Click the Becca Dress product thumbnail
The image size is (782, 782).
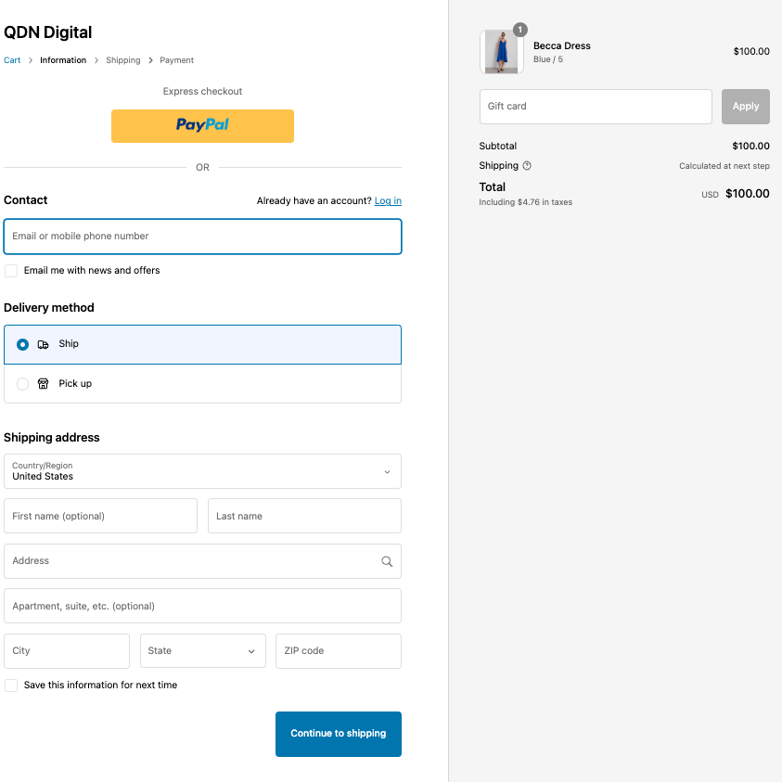501,52
